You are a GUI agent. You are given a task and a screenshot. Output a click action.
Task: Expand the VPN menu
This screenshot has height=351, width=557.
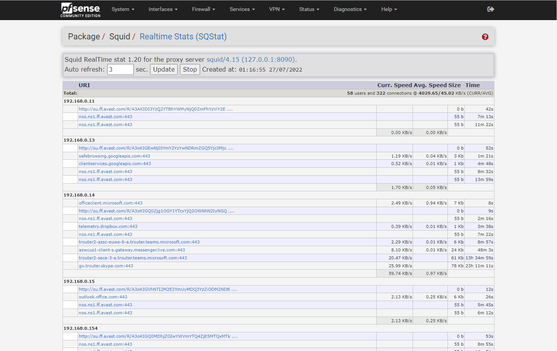point(277,9)
